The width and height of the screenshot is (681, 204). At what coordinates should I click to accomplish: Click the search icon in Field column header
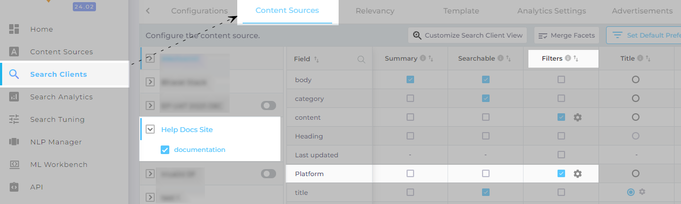361,59
